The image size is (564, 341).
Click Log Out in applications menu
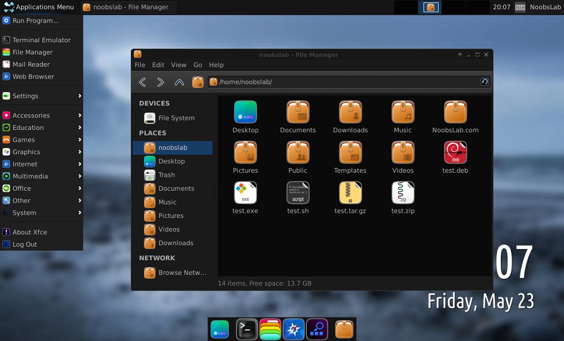point(42,244)
